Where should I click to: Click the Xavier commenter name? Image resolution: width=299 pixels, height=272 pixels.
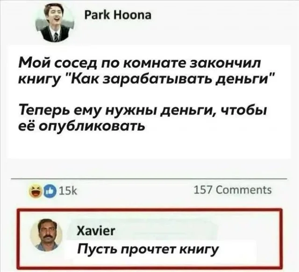pyautogui.click(x=96, y=231)
